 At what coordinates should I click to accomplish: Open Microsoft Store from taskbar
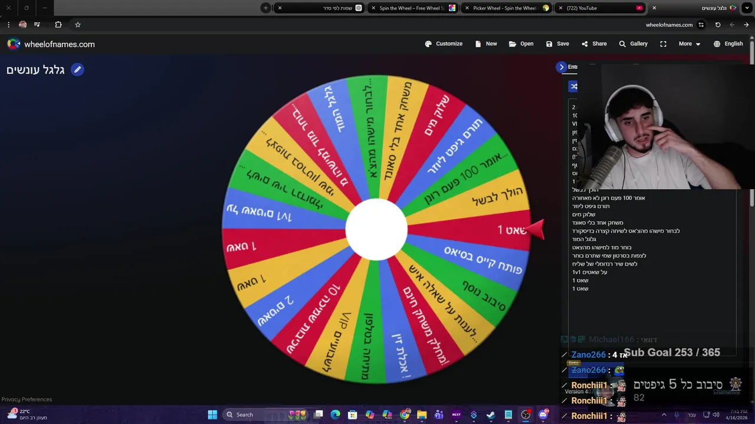[352, 415]
